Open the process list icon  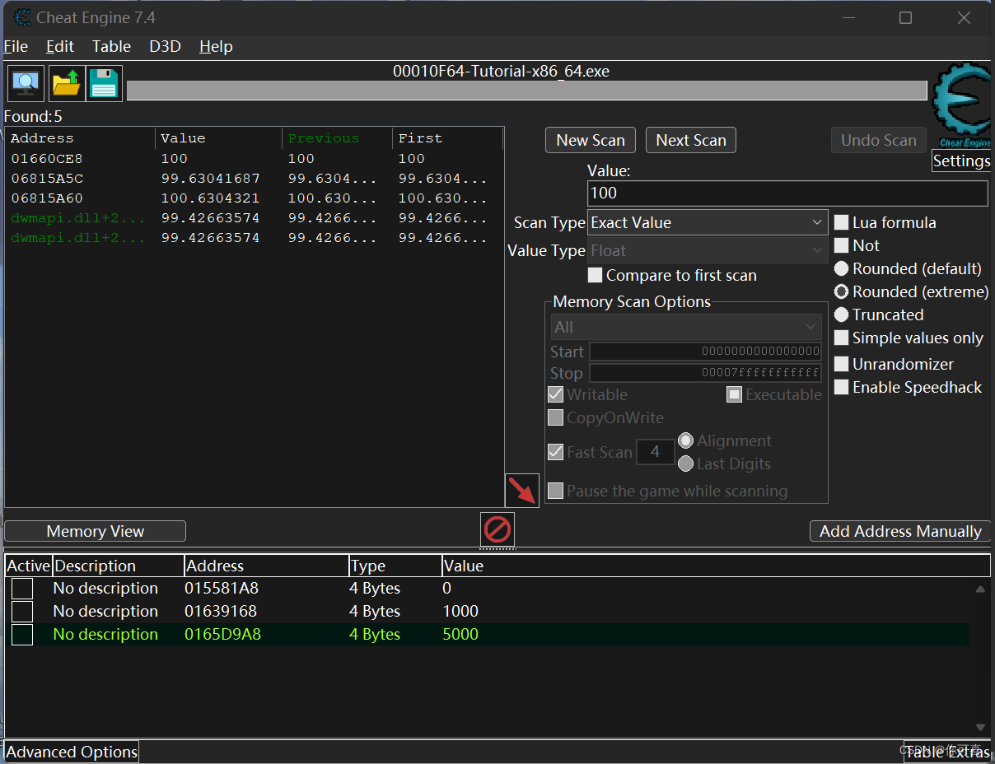coord(26,83)
